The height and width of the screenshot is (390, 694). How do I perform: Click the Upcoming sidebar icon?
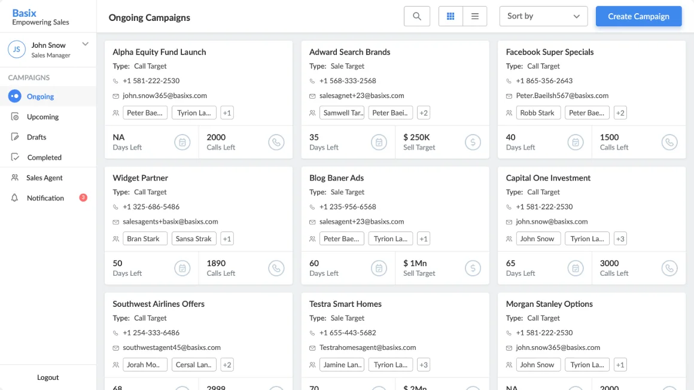coord(14,117)
